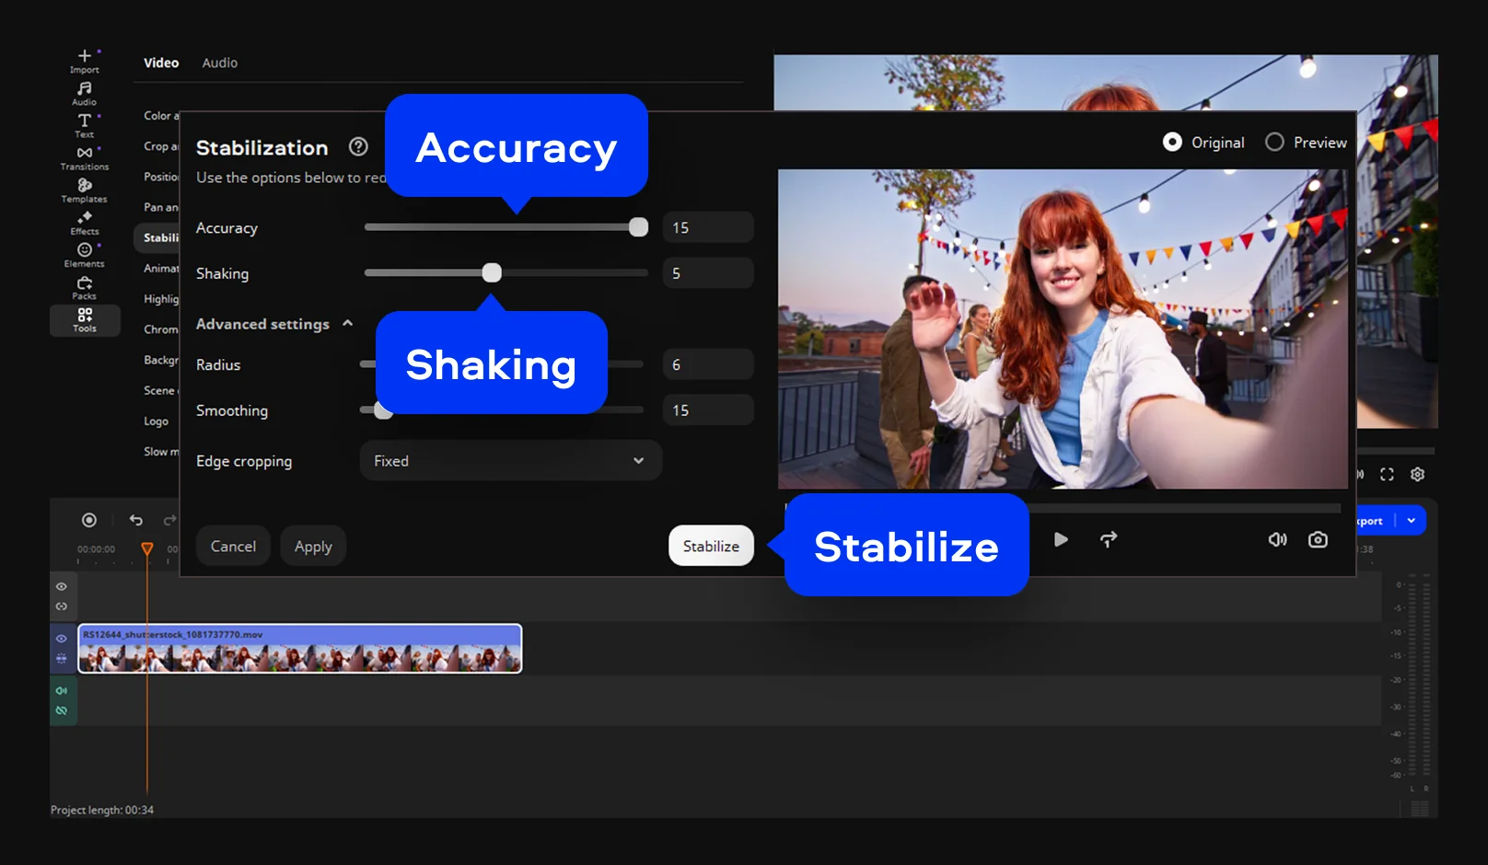Open the Import panel in sidebar
Image resolution: width=1488 pixels, height=865 pixels.
click(84, 61)
